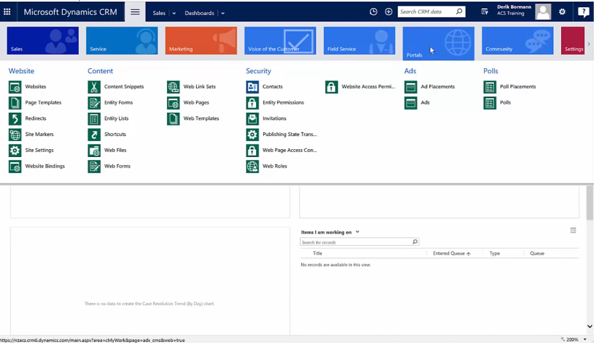Open the Invitations envelope icon
This screenshot has height=344, width=594.
click(x=252, y=119)
